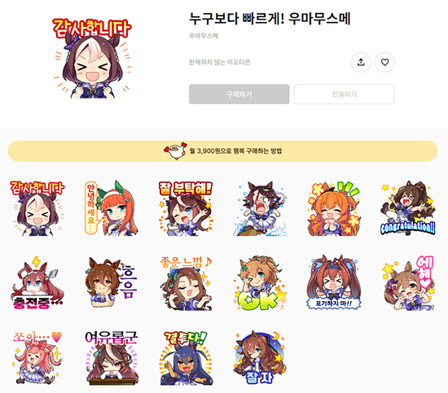Select the 잘자 good night sticker
This screenshot has height=393, width=448.
coord(260,358)
